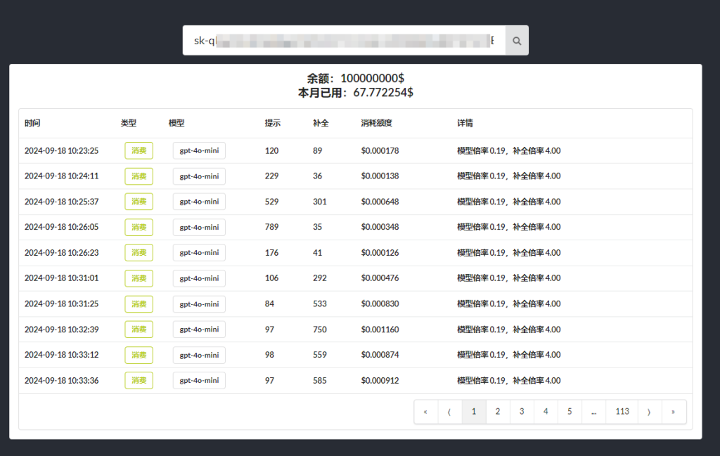Open page 5 of the log table
This screenshot has width=720, height=456.
point(570,412)
